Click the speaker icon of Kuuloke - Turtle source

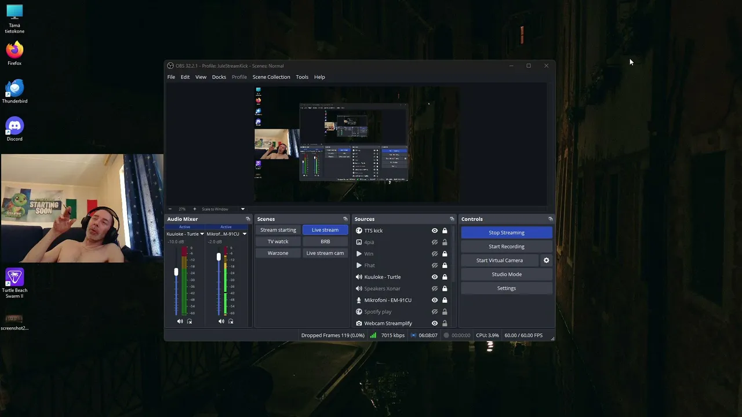pos(359,277)
